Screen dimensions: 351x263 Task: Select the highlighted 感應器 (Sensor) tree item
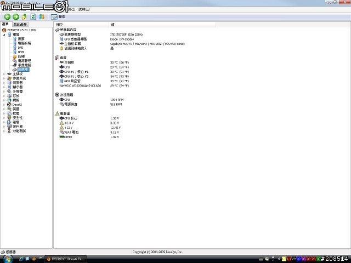[x=23, y=70]
